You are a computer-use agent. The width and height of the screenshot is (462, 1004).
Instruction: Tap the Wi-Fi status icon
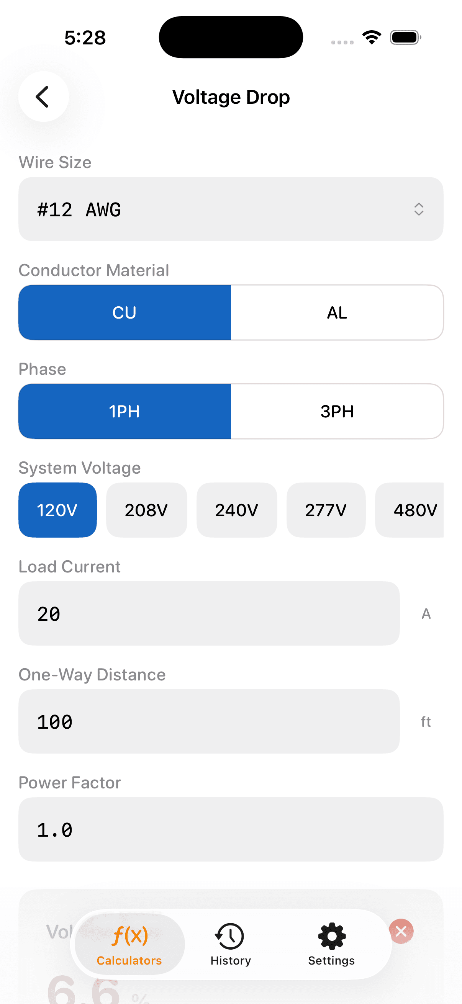coord(372,38)
